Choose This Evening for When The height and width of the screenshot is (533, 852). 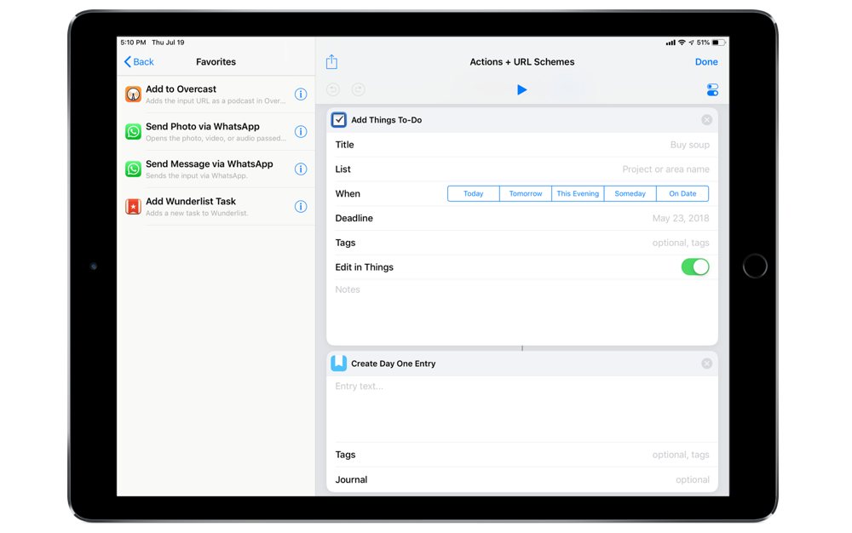click(x=578, y=194)
